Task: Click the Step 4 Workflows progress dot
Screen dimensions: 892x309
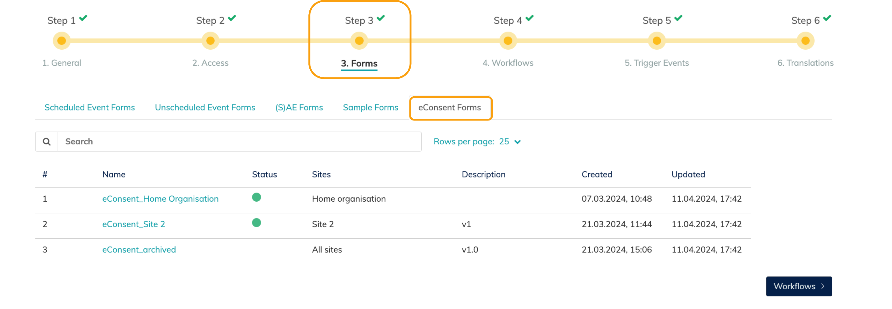Action: (508, 41)
